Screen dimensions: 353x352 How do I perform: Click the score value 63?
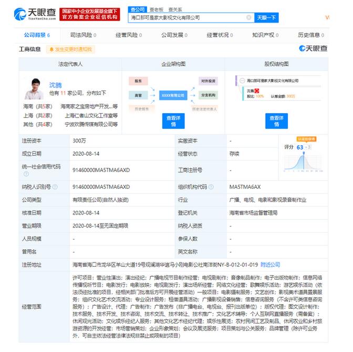tap(300, 147)
